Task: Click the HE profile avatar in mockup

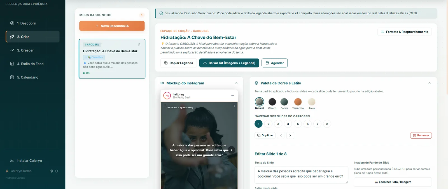Action: [167, 96]
